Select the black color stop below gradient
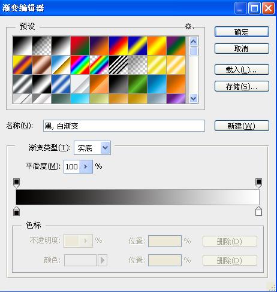The width and height of the screenshot is (277, 292). pyautogui.click(x=16, y=211)
